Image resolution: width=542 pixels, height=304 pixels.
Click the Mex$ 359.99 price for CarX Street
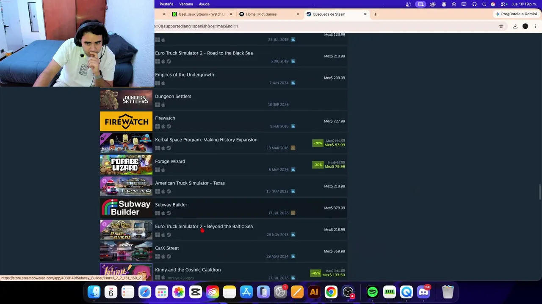click(x=335, y=251)
